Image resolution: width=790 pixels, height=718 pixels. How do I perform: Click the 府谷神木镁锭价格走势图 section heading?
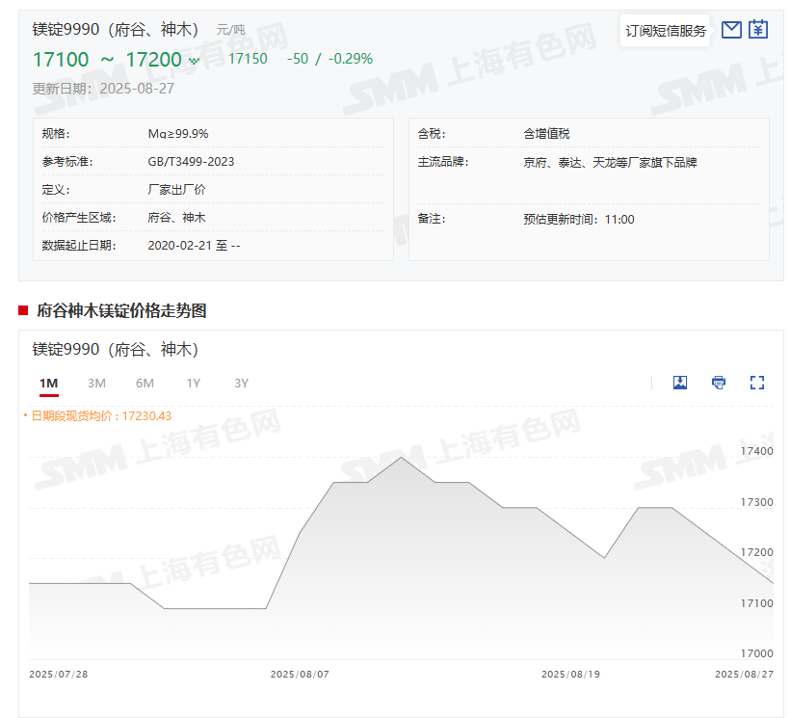point(121,310)
